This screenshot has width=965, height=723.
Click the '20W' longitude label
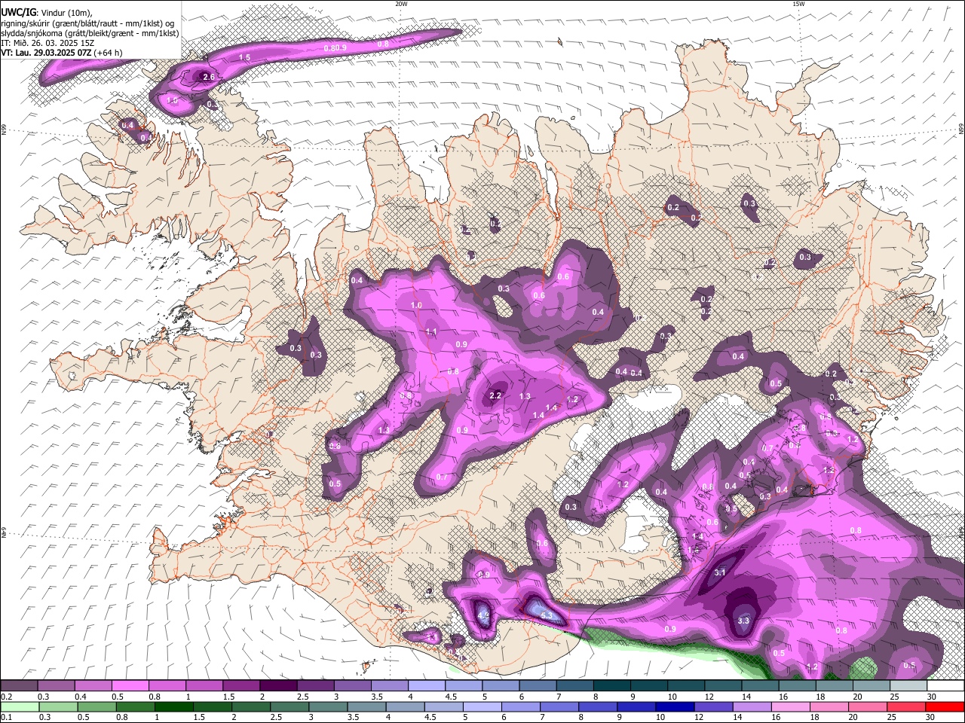point(401,4)
